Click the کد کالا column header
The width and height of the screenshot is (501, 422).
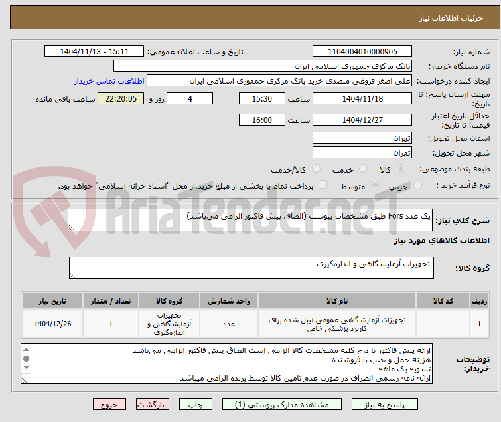click(443, 301)
